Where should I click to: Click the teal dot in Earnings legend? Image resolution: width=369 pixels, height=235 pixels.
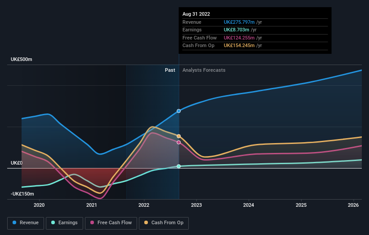point(53,222)
